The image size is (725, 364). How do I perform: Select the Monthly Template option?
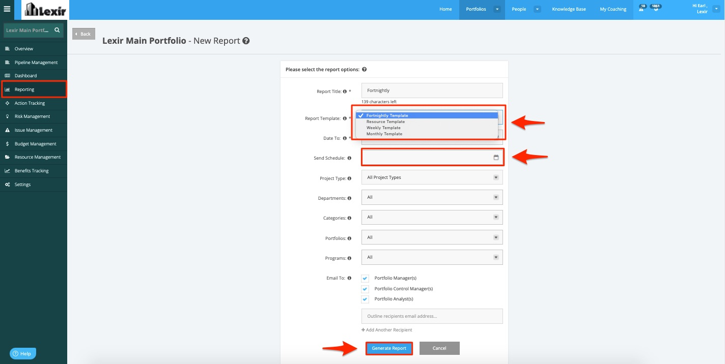click(x=427, y=134)
